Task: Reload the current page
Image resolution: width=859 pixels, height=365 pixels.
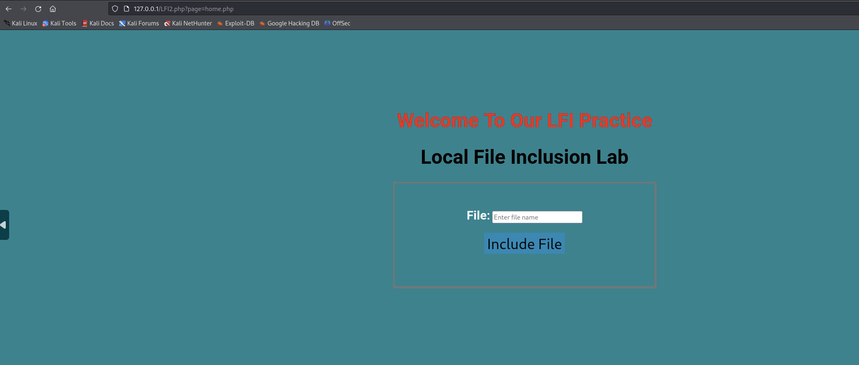Action: point(38,9)
